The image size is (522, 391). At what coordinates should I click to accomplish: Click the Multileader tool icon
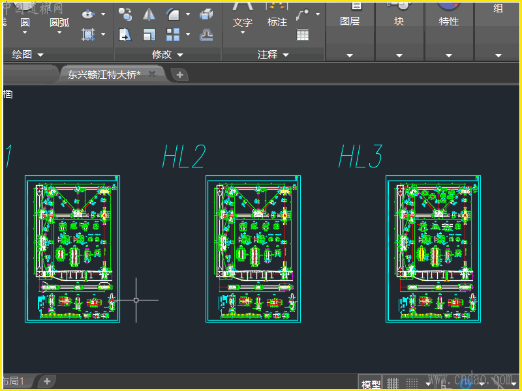[x=303, y=14]
